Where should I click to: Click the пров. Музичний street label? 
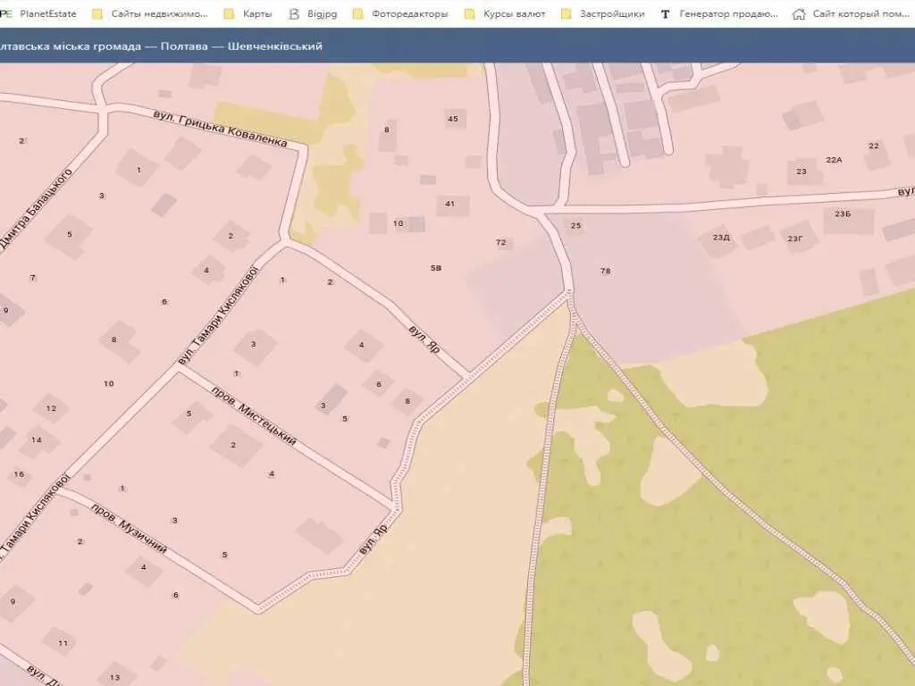[130, 527]
